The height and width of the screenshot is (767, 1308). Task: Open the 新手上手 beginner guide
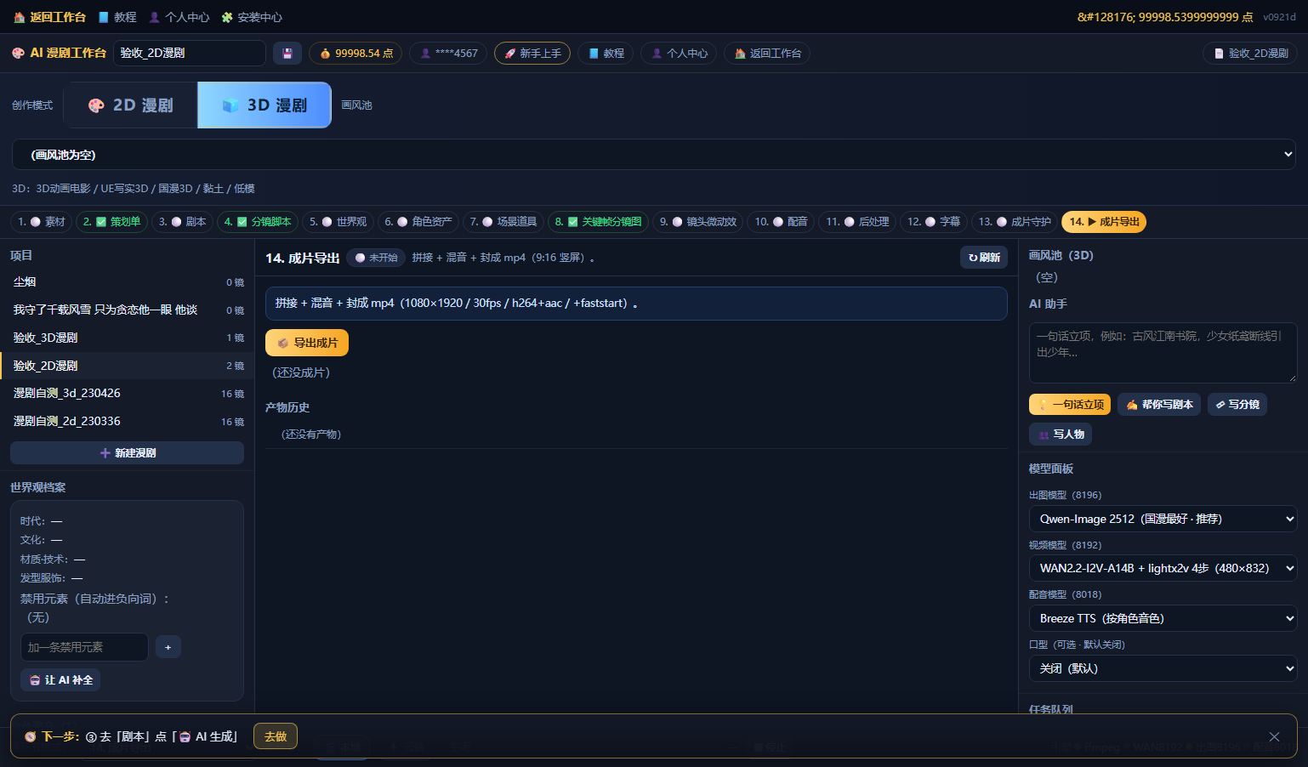click(532, 54)
